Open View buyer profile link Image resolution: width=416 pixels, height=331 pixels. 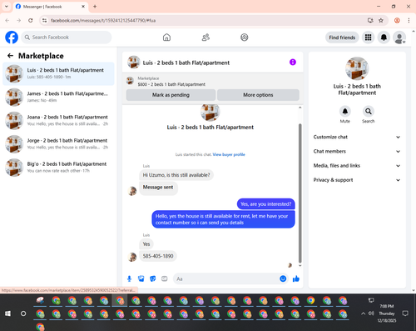229,154
